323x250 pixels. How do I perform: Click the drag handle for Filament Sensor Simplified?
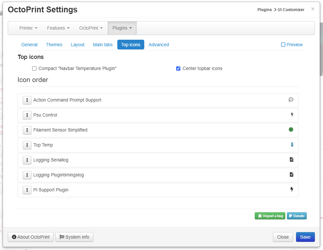pos(27,130)
